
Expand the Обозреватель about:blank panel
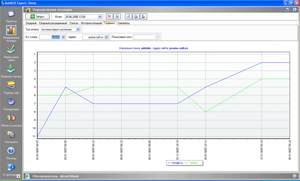coord(294,176)
